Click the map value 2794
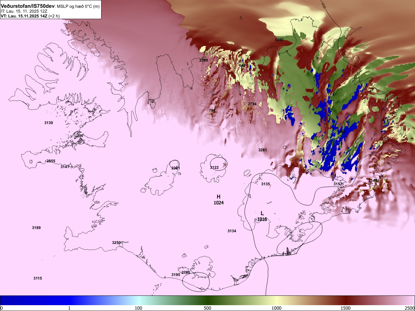Viewport: 415px width, 311px height. coord(252,104)
